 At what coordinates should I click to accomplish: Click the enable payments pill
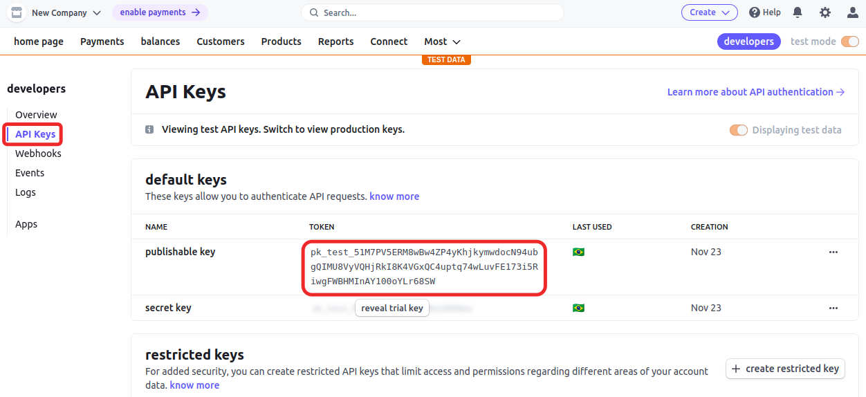coord(160,12)
